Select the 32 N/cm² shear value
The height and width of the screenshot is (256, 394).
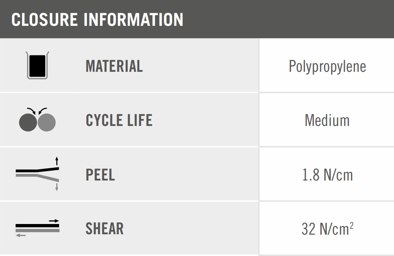coord(327,229)
